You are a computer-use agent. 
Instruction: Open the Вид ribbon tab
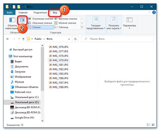tap(55, 13)
